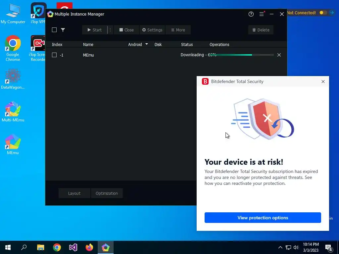Click the blue arrow beside VPN toggle
The height and width of the screenshot is (254, 339).
[x=332, y=13]
